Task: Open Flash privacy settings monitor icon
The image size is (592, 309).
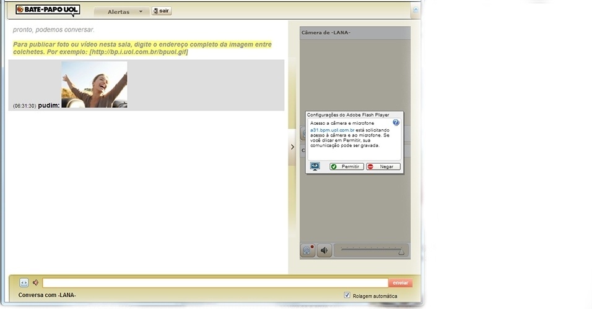Action: [315, 166]
